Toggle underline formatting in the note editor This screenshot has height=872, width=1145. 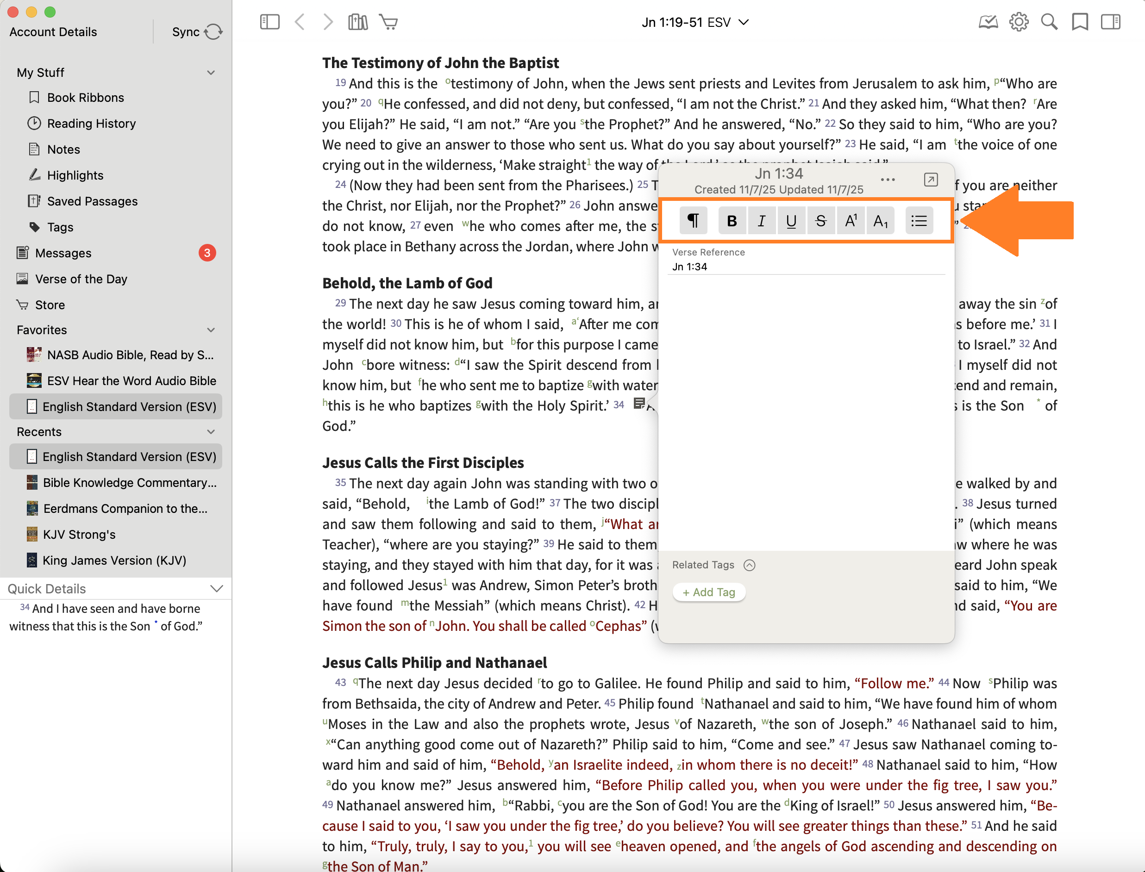tap(791, 221)
